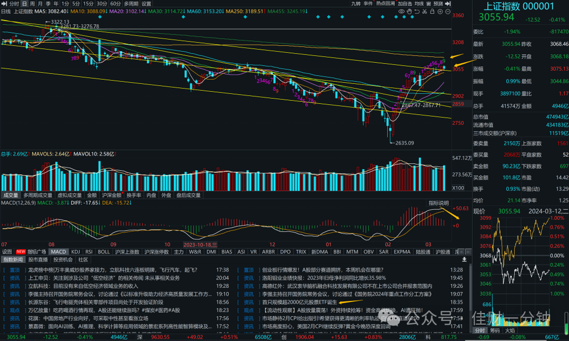Select the RSI indicator tab

pyautogui.click(x=89, y=251)
